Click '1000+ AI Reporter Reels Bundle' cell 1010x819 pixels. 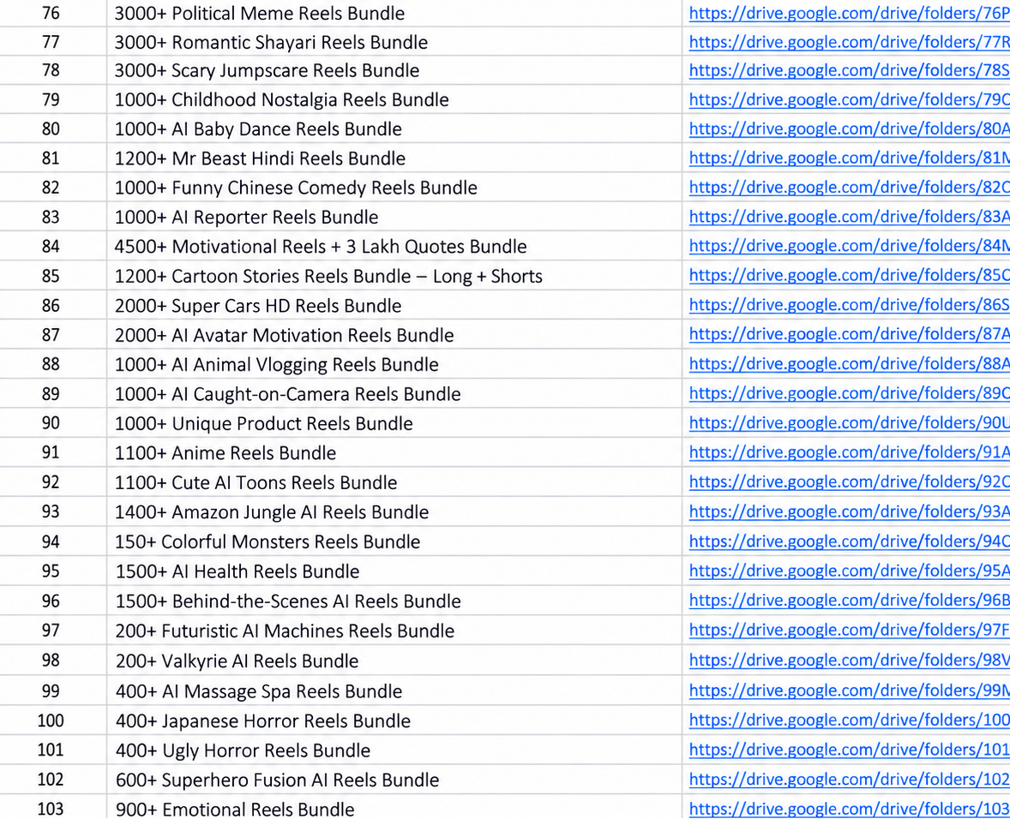[x=394, y=218]
